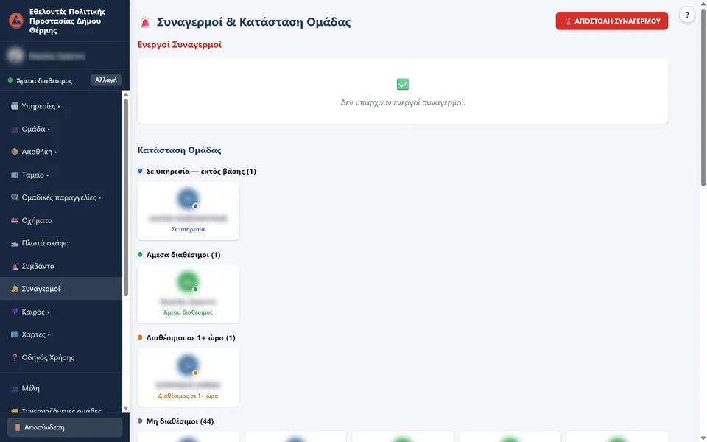
Task: Log out with the Αποσύνδεση button
Action: 65,427
